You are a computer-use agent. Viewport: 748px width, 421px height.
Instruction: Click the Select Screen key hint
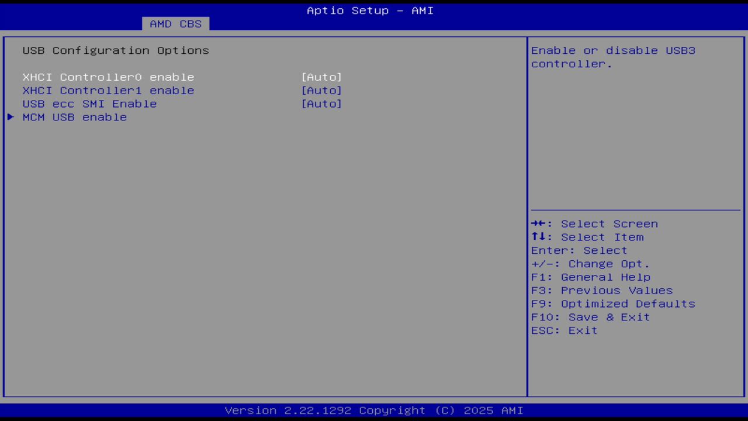tap(594, 224)
